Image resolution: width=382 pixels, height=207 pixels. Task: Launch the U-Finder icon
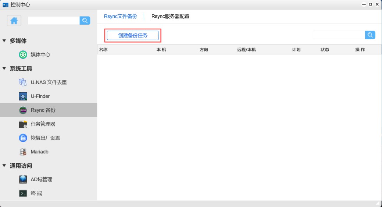tap(23, 96)
